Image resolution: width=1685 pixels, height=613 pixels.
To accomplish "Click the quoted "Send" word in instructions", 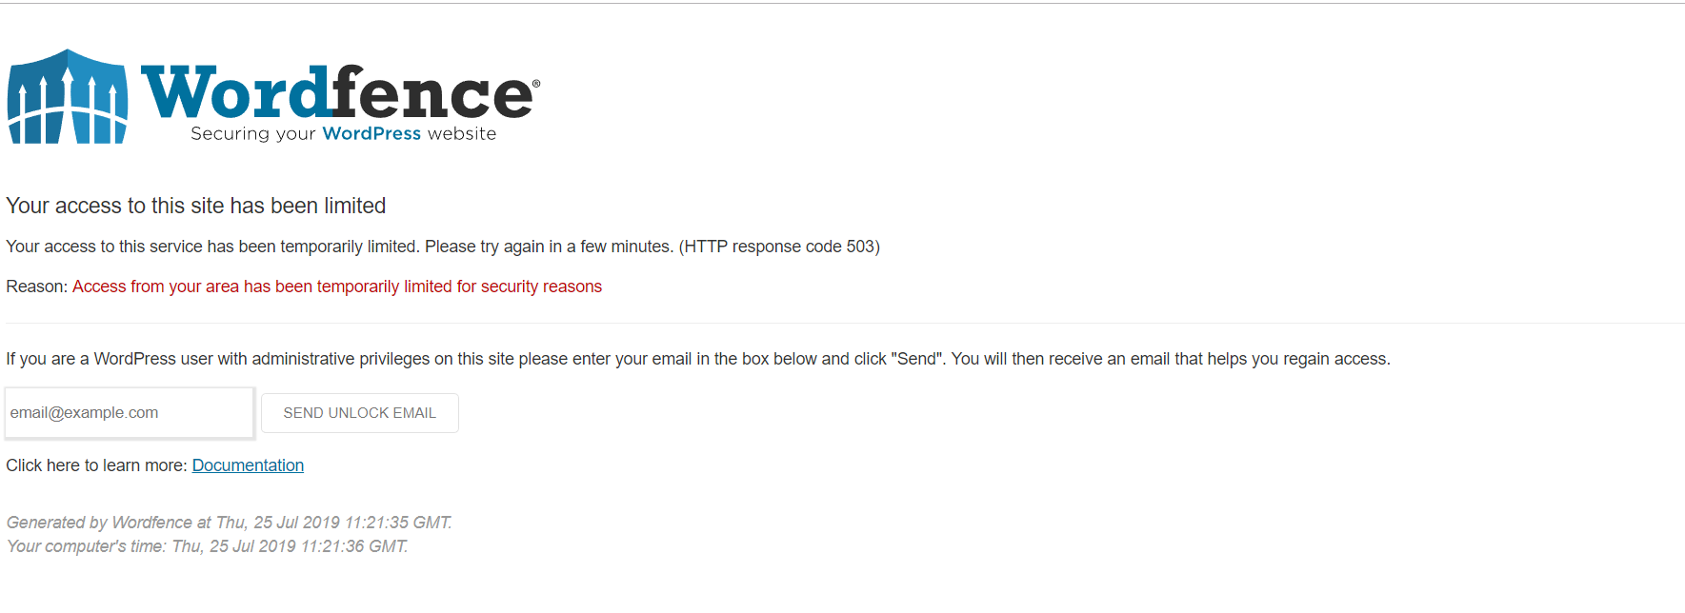I will [x=917, y=359].
